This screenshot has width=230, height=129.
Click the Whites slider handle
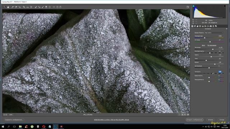215,64
